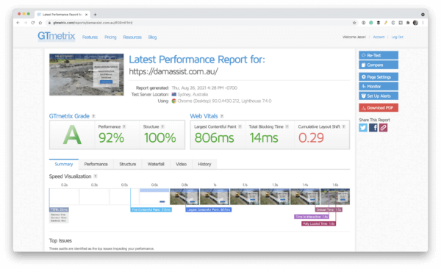This screenshot has height=269, width=441.
Task: Click help icon beside Largest Contentful Paint
Action: 240,127
